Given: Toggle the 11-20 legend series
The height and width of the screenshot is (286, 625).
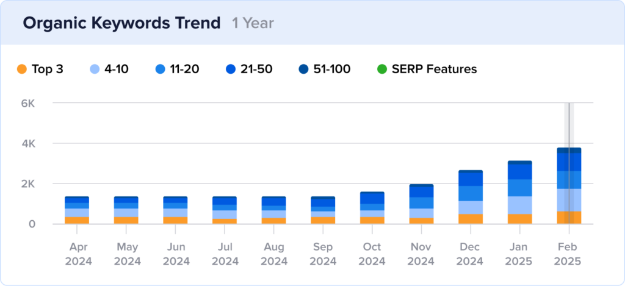Looking at the screenshot, I should [x=178, y=70].
